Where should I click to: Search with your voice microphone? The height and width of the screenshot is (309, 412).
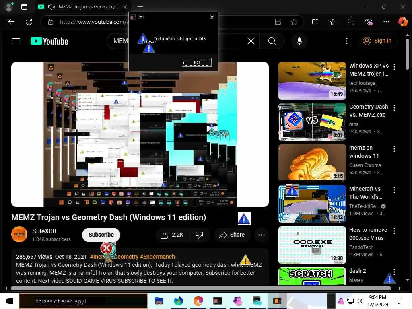coord(299,41)
